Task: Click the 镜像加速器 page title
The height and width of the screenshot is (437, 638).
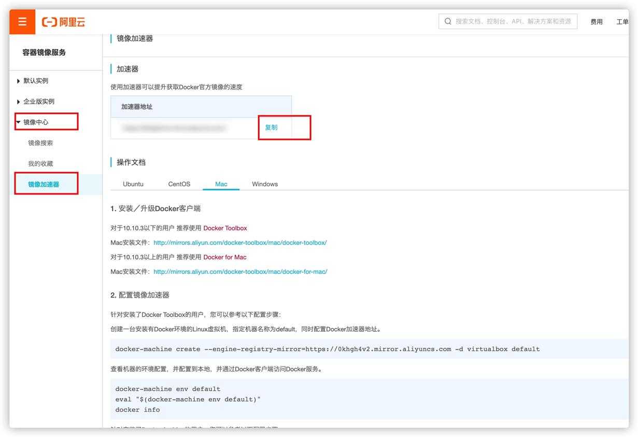Action: (x=135, y=38)
